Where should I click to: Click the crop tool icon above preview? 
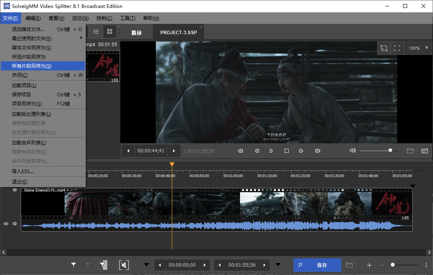click(x=384, y=48)
